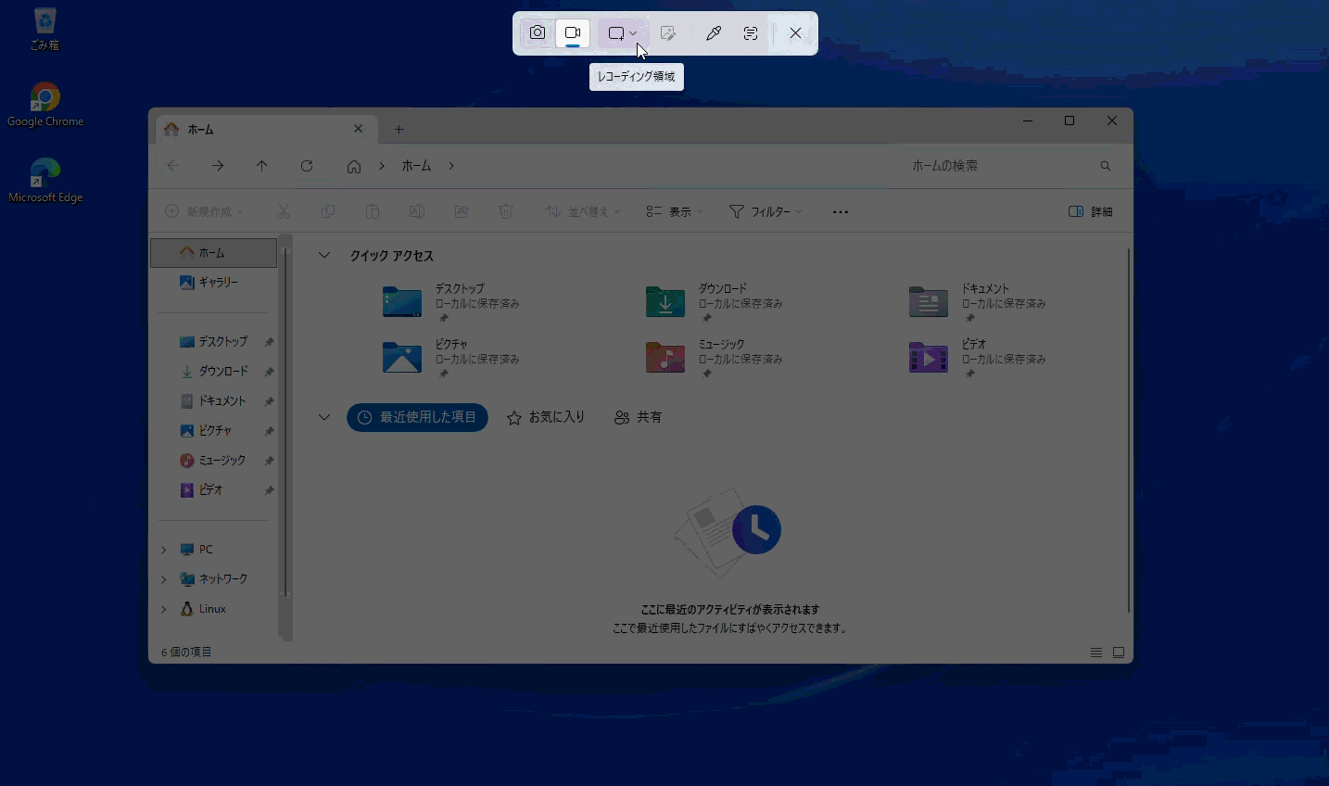Viewport: 1329px width, 786px height.
Task: Expand chevron between house icon and ホーム
Action: pos(382,166)
